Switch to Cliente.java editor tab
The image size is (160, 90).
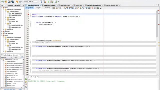coord(79,5)
